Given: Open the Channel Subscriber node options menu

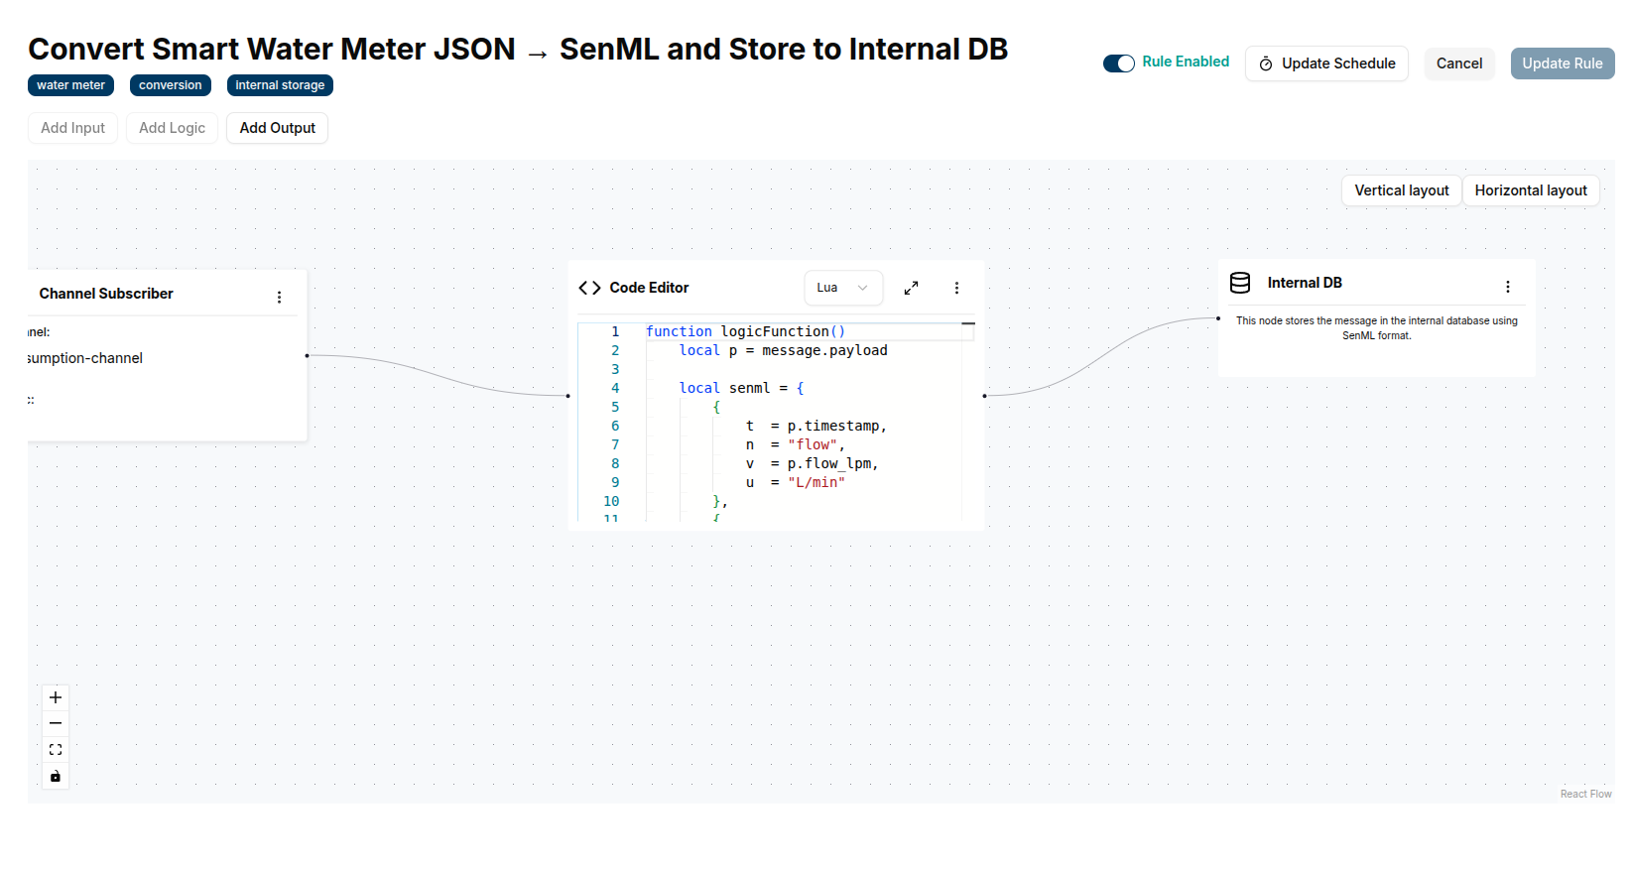Looking at the screenshot, I should tap(279, 297).
